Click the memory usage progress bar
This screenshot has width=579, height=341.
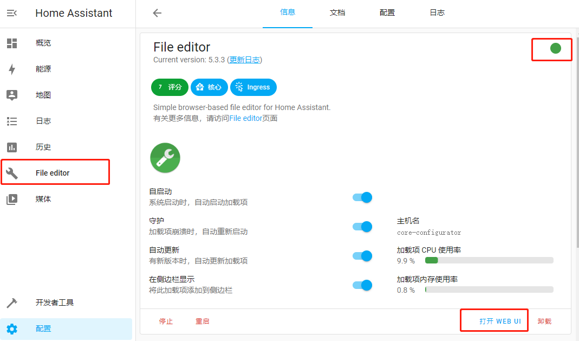489,289
